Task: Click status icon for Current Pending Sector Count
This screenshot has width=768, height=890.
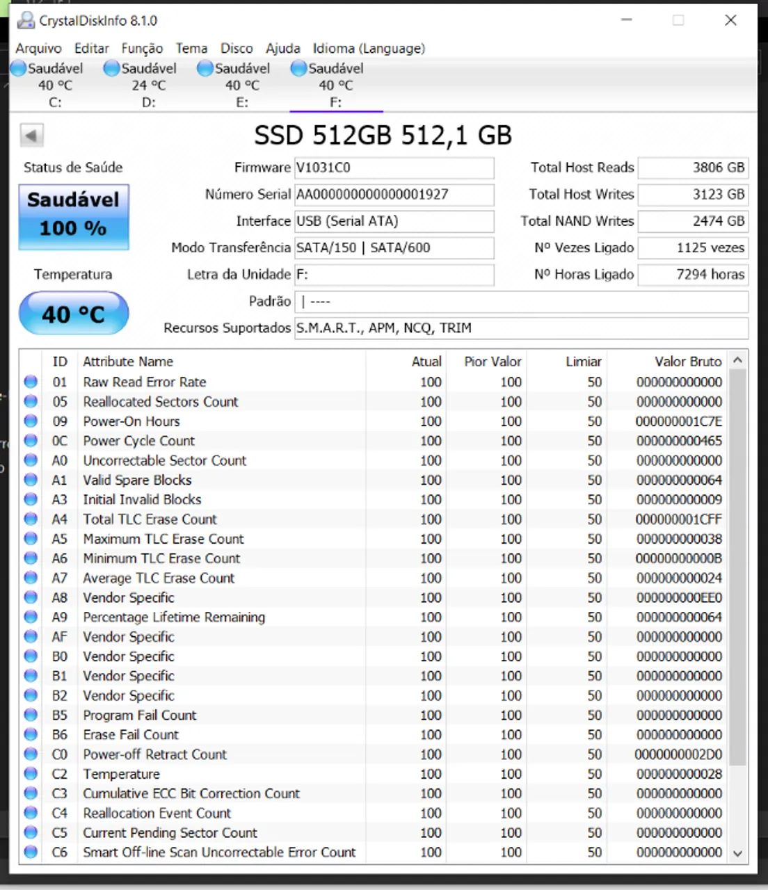Action: (31, 832)
